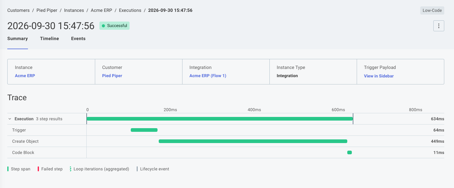454x188 pixels.
Task: Click the 634ms duration value
Action: pos(437,119)
